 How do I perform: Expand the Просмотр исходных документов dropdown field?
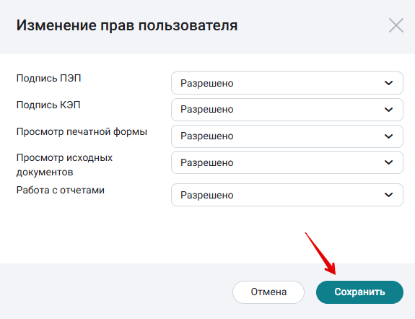(x=287, y=162)
